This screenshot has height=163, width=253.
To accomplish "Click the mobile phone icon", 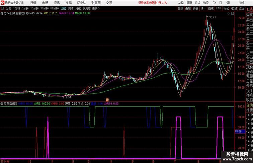I will point(221,3).
